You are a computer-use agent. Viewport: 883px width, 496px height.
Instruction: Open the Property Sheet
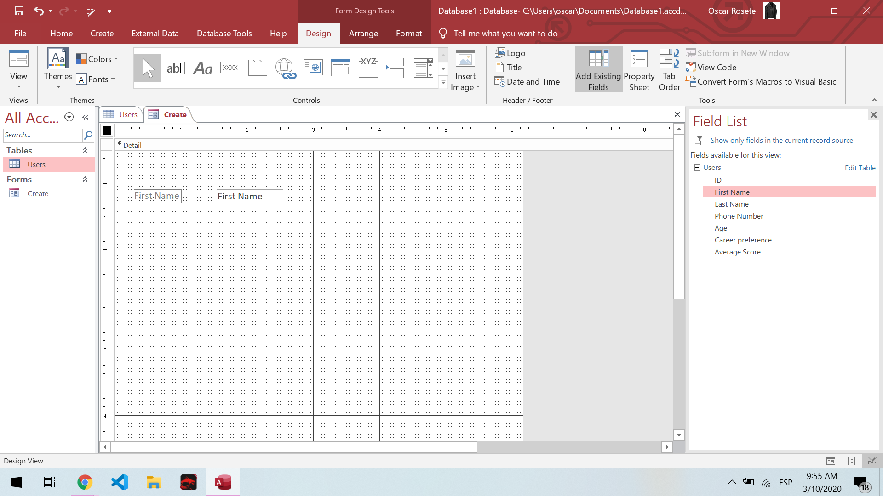point(639,69)
